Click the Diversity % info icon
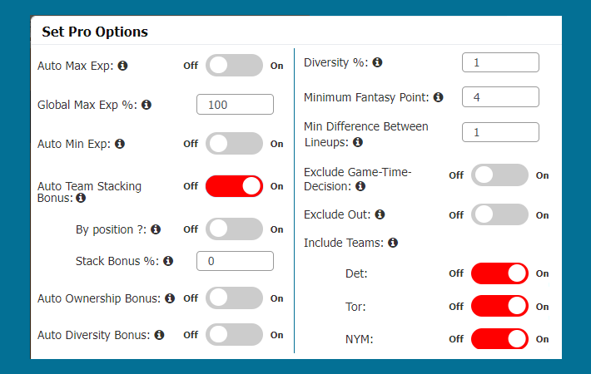 (x=377, y=62)
